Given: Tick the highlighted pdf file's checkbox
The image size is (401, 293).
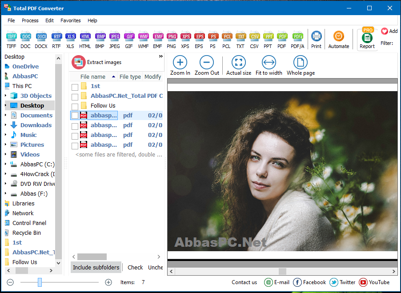Looking at the screenshot, I should (x=75, y=116).
